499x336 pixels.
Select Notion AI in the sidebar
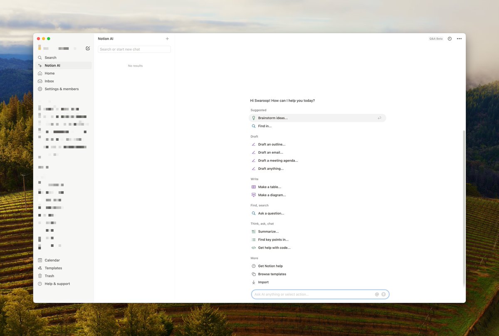point(63,66)
